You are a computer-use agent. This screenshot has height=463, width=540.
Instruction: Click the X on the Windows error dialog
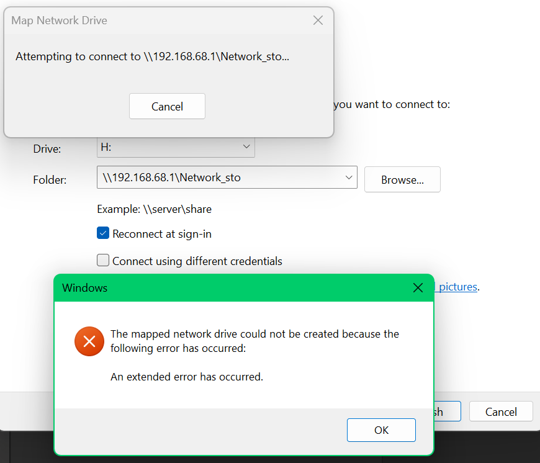[x=418, y=287]
